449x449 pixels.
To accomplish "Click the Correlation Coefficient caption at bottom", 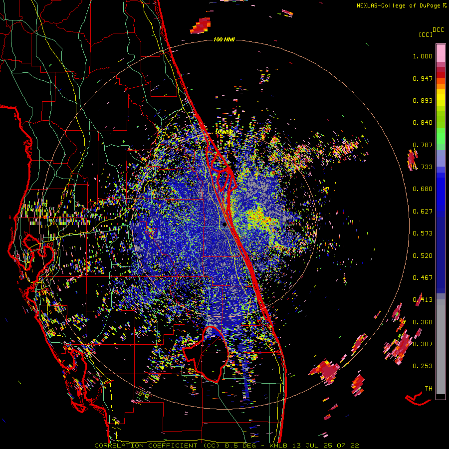I will tap(227, 446).
